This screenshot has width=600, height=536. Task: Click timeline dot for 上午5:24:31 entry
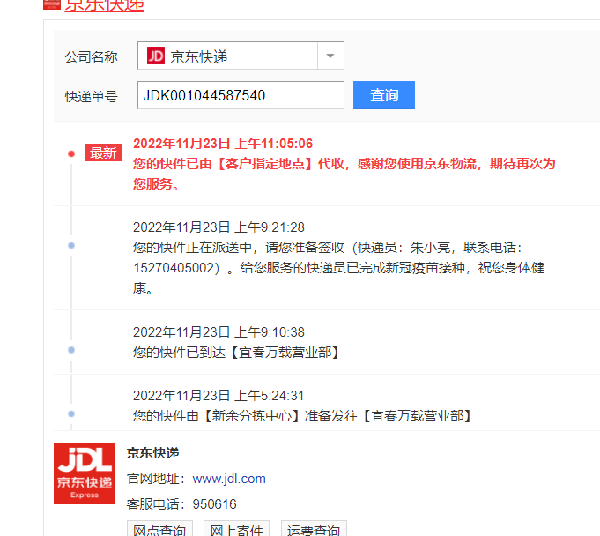click(x=71, y=413)
